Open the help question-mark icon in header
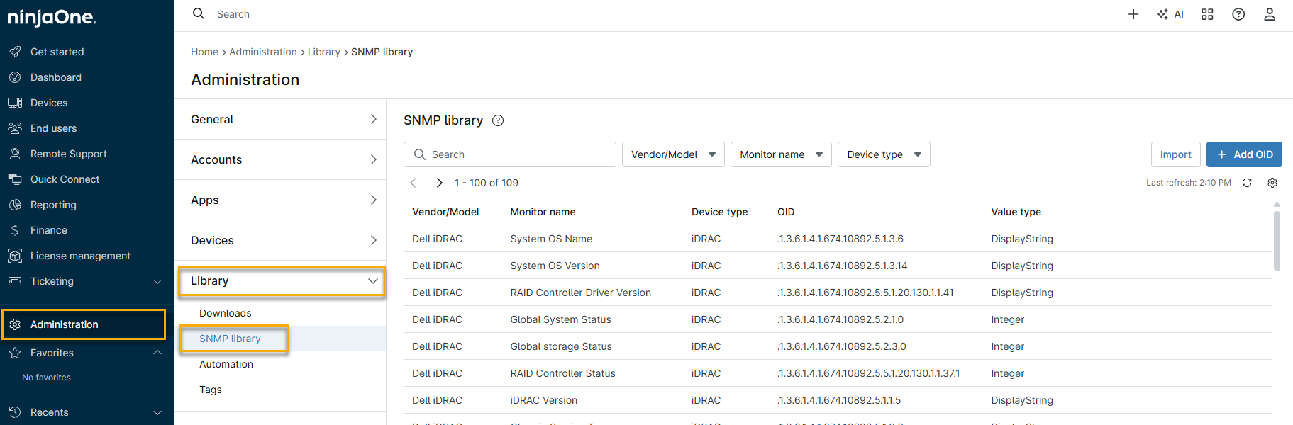Image resolution: width=1293 pixels, height=425 pixels. 1238,14
